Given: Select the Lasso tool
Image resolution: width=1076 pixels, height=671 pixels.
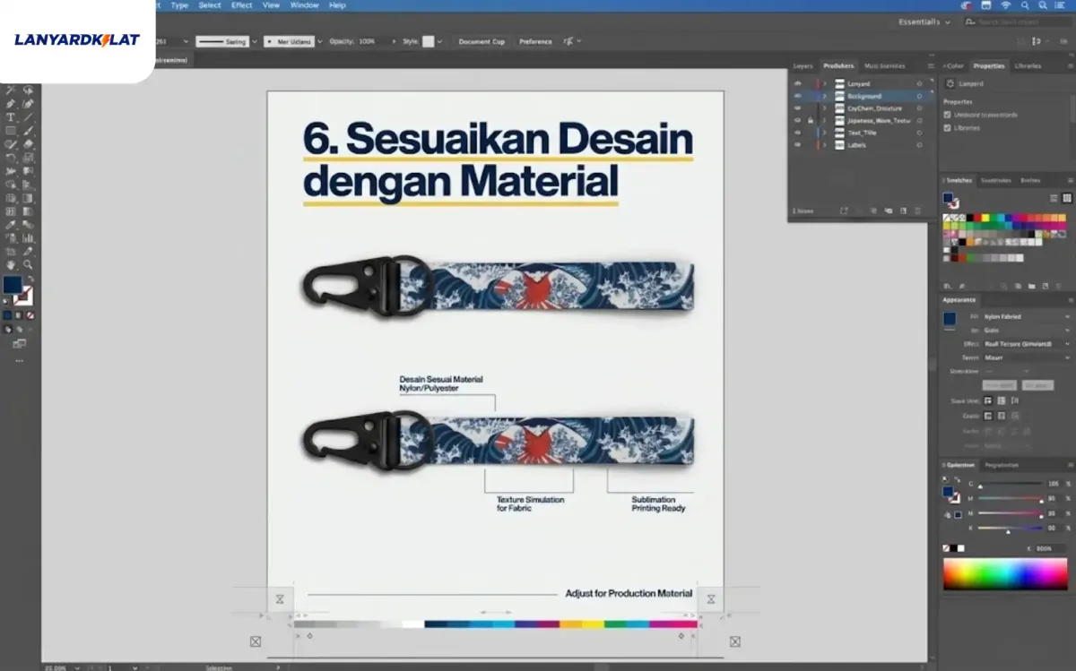Looking at the screenshot, I should tap(28, 90).
